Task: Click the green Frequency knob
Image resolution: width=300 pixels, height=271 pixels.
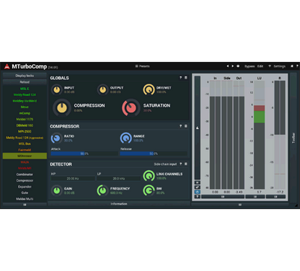Action: (102, 190)
